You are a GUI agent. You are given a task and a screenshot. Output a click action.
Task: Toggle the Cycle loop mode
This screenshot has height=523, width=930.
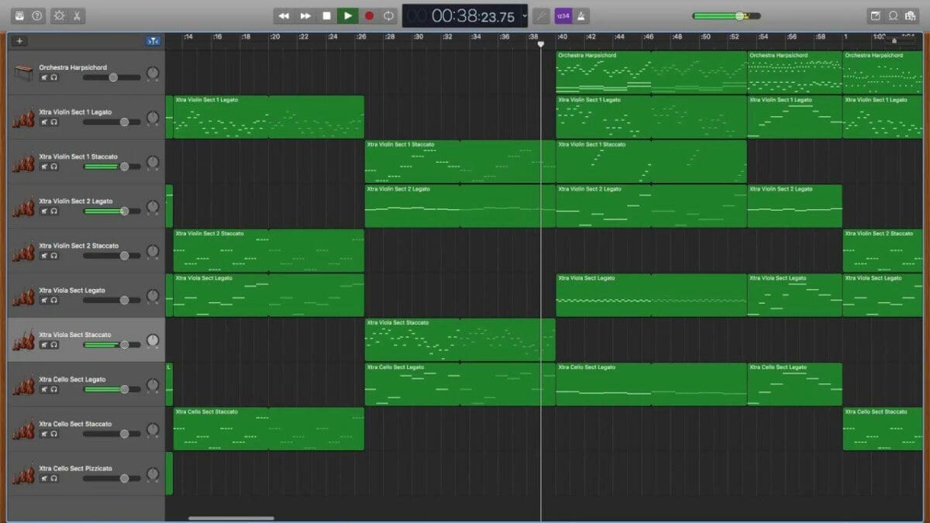click(x=388, y=15)
